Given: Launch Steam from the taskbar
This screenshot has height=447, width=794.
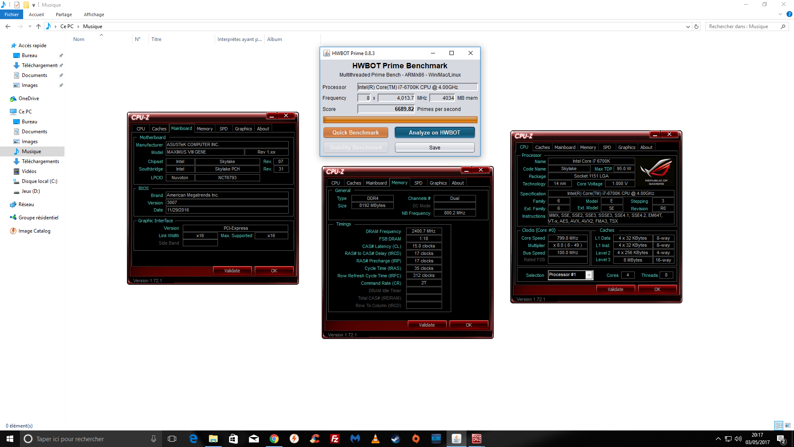Looking at the screenshot, I should tap(395, 439).
